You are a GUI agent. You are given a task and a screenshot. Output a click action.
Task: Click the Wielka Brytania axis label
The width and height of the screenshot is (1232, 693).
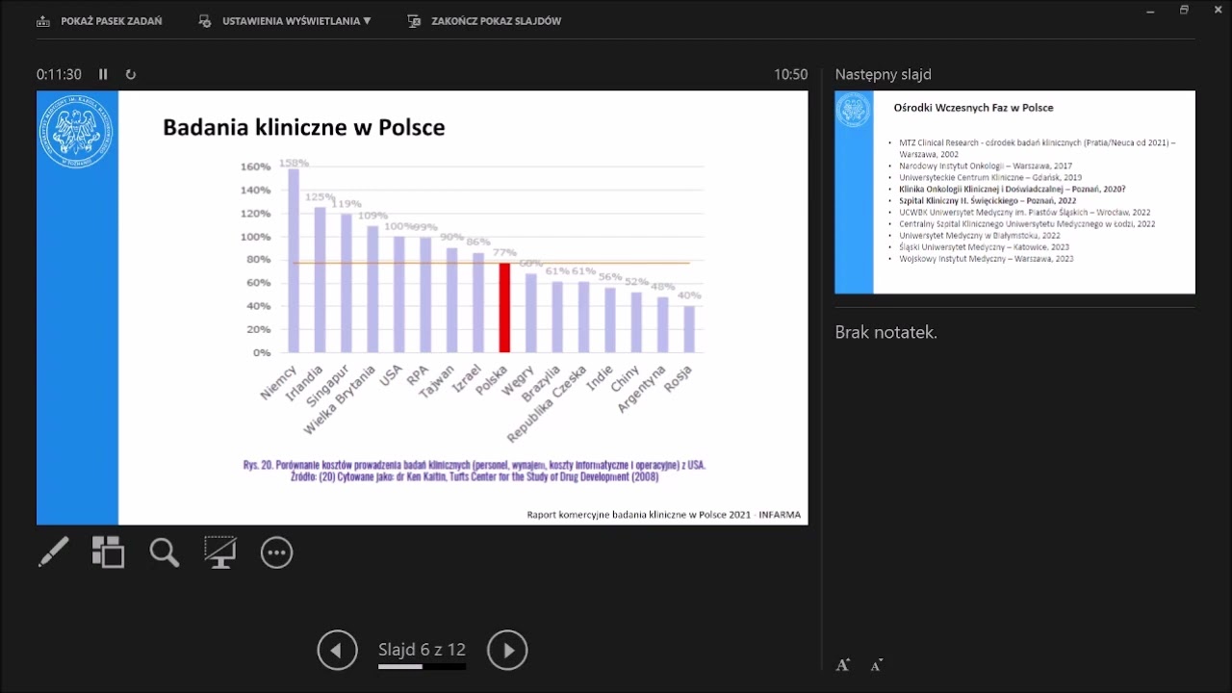tap(340, 400)
